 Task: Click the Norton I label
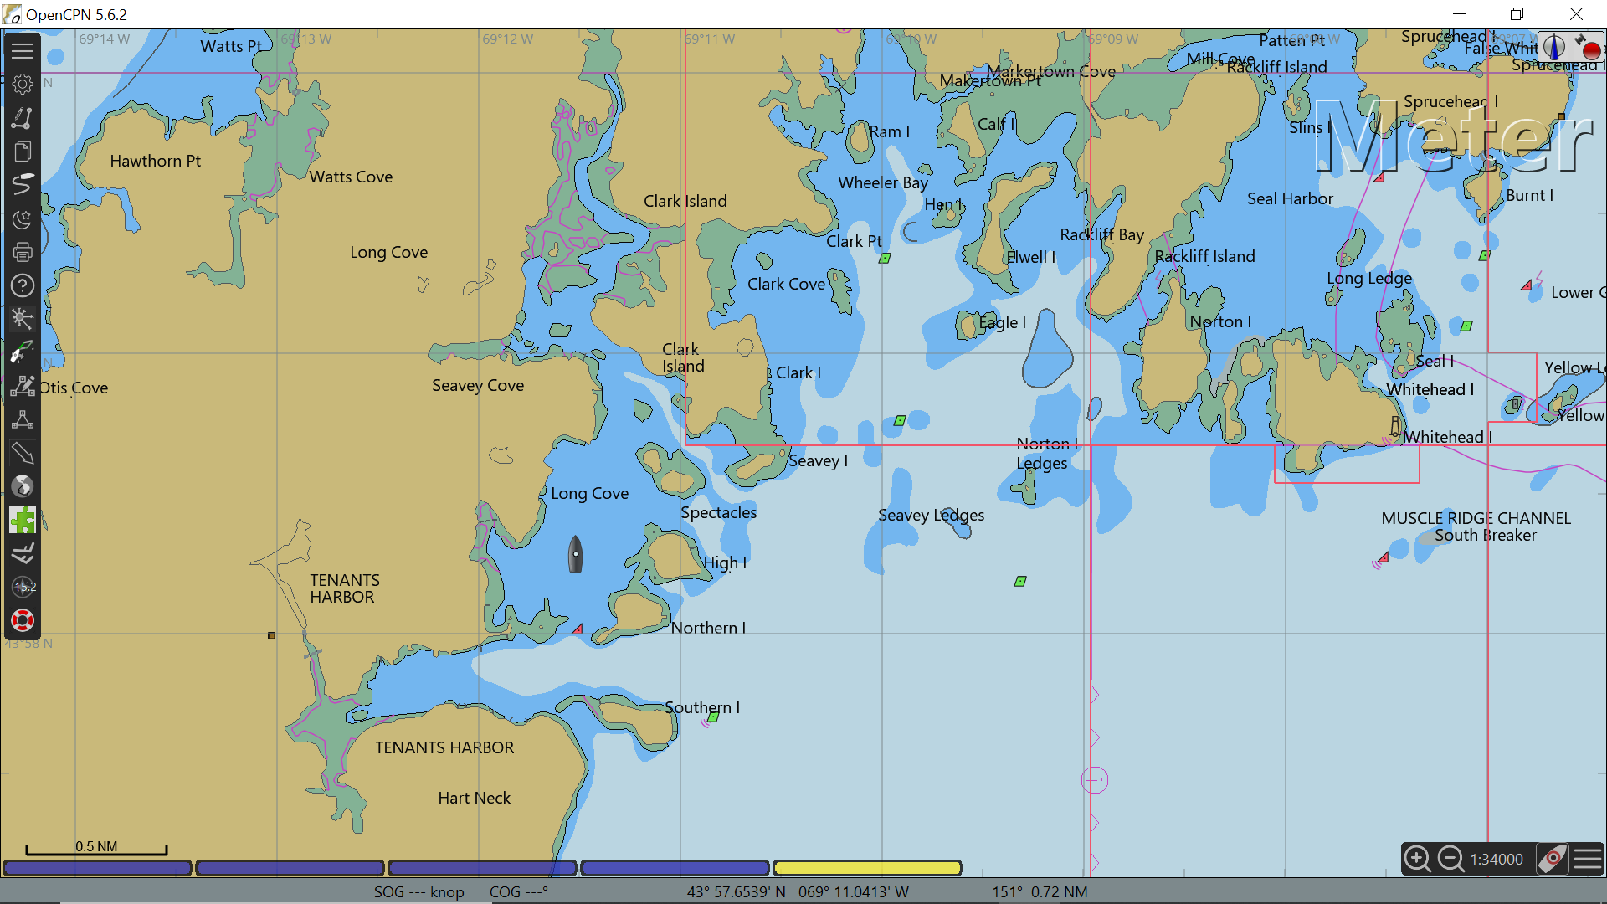click(1220, 322)
